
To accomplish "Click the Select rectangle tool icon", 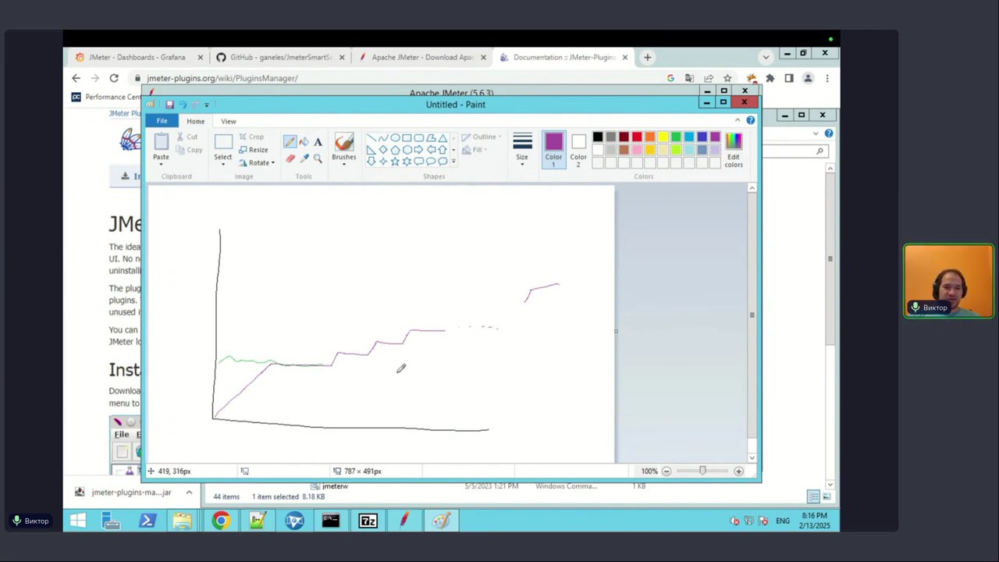I will [x=223, y=141].
